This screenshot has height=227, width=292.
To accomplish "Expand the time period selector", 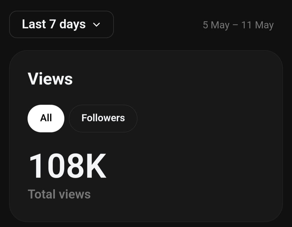I will 61,25.
